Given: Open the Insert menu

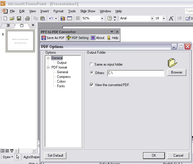Looking at the screenshot, I should [44, 11].
